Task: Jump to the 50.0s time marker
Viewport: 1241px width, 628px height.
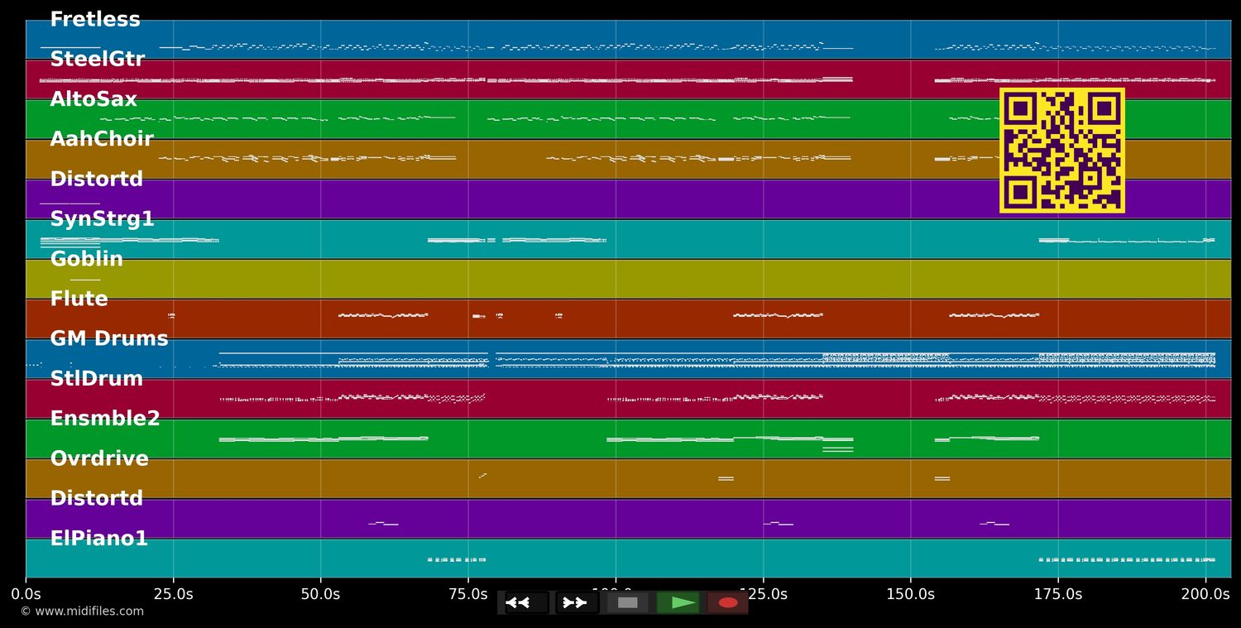Action: click(x=320, y=594)
